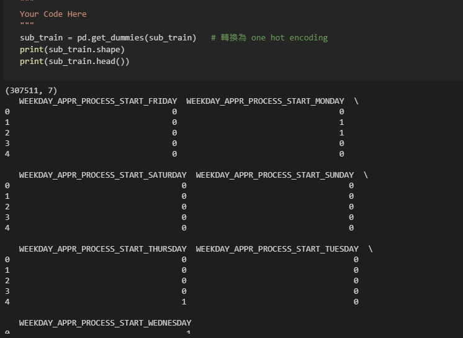The image size is (463, 338).
Task: Click the "Your Code Here" docstring text
Action: coord(53,14)
